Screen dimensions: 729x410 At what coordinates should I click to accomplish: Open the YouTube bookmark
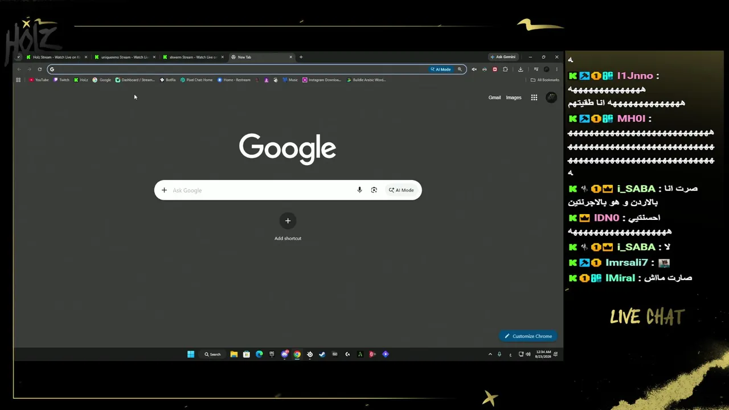pos(39,80)
